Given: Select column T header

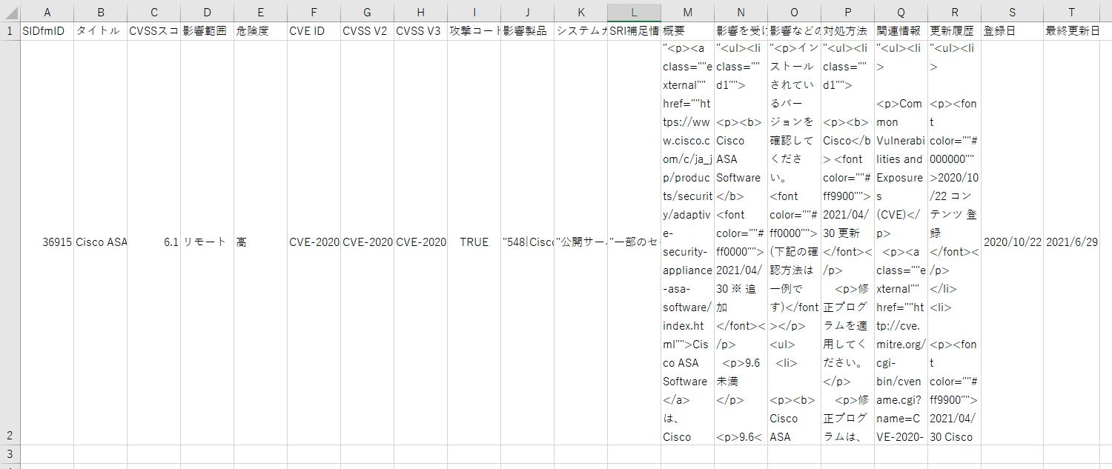Looking at the screenshot, I should (1072, 12).
